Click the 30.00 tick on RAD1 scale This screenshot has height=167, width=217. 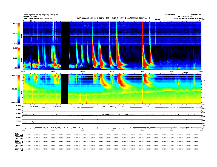pyautogui.click(x=15, y=58)
